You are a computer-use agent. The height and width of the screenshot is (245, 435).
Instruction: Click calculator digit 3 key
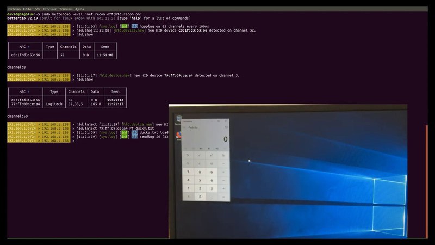pos(212,188)
